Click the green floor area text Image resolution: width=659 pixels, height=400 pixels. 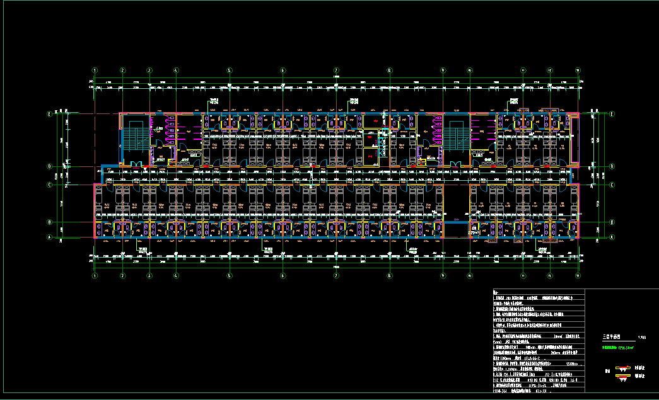point(617,346)
